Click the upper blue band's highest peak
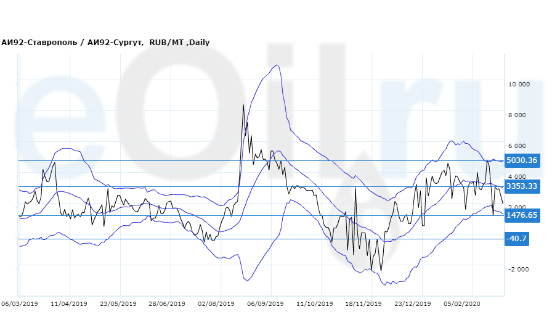The width and height of the screenshot is (560, 314). click(x=278, y=65)
